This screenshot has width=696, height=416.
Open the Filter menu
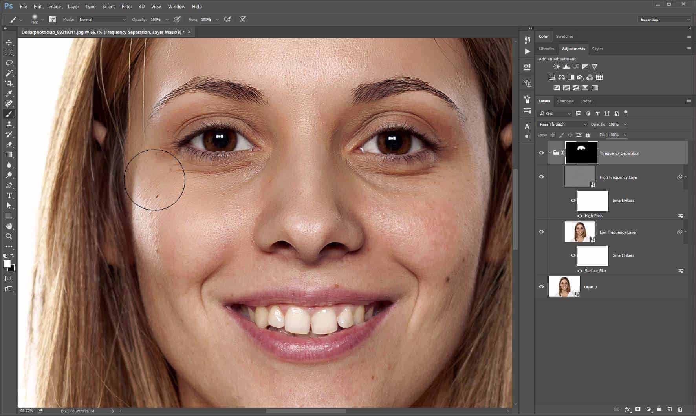click(126, 6)
